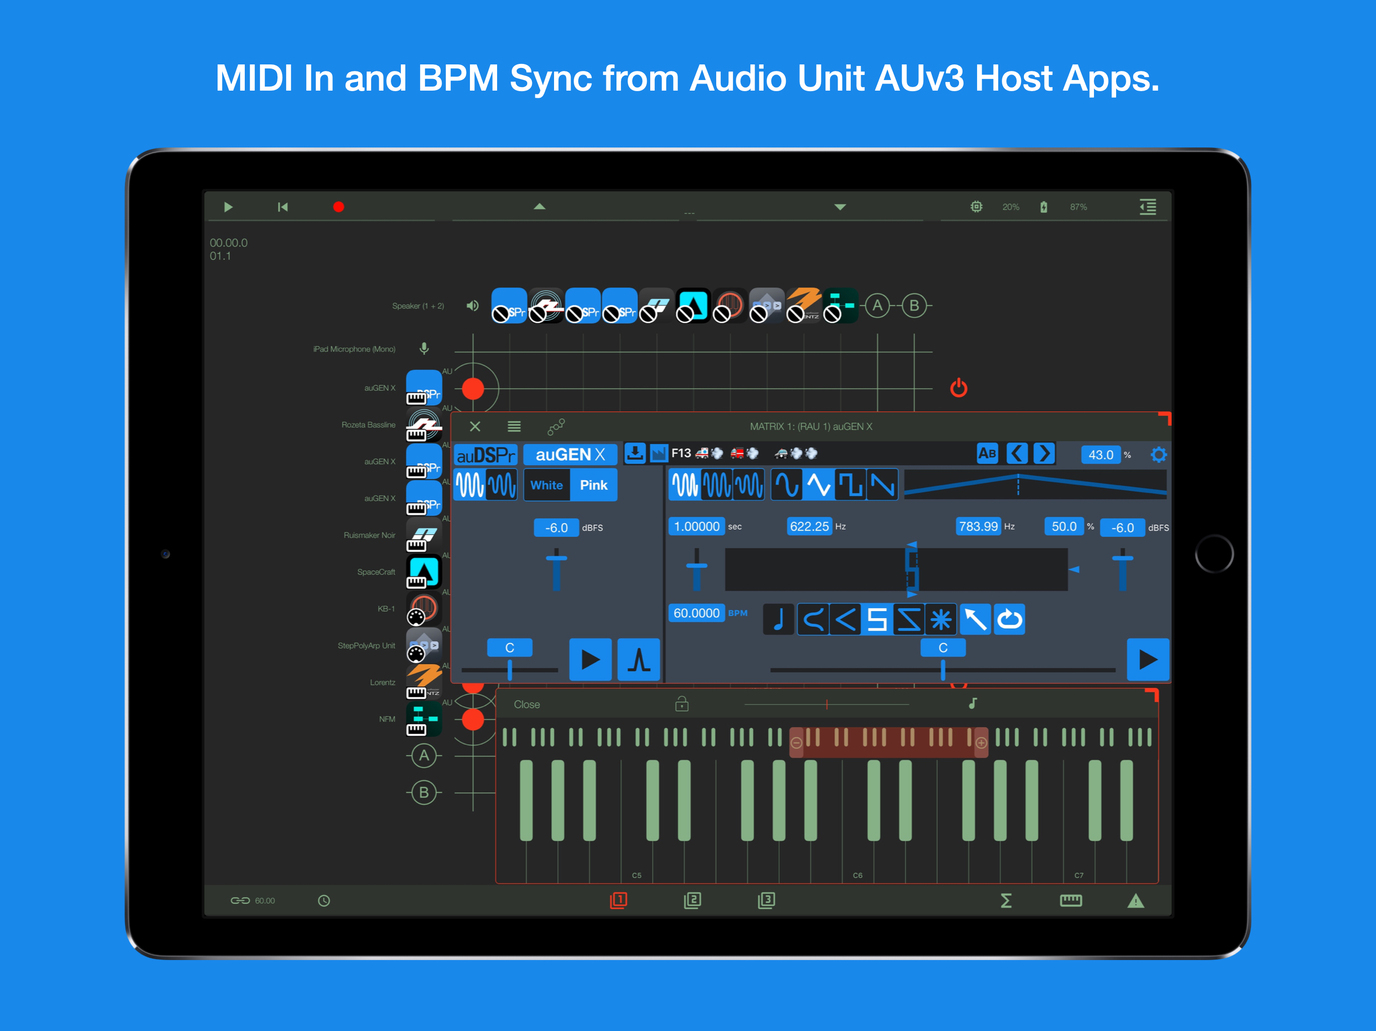The image size is (1376, 1031).
Task: Select the sine waveform icon
Action: tap(786, 485)
